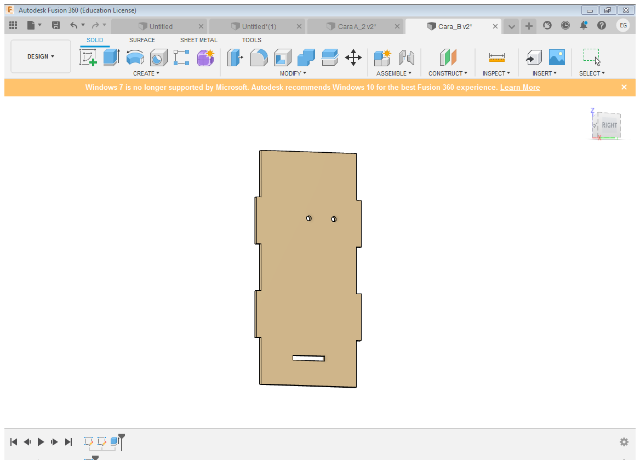Open the File icon dropdown arrow
The width and height of the screenshot is (640, 460).
(x=39, y=25)
